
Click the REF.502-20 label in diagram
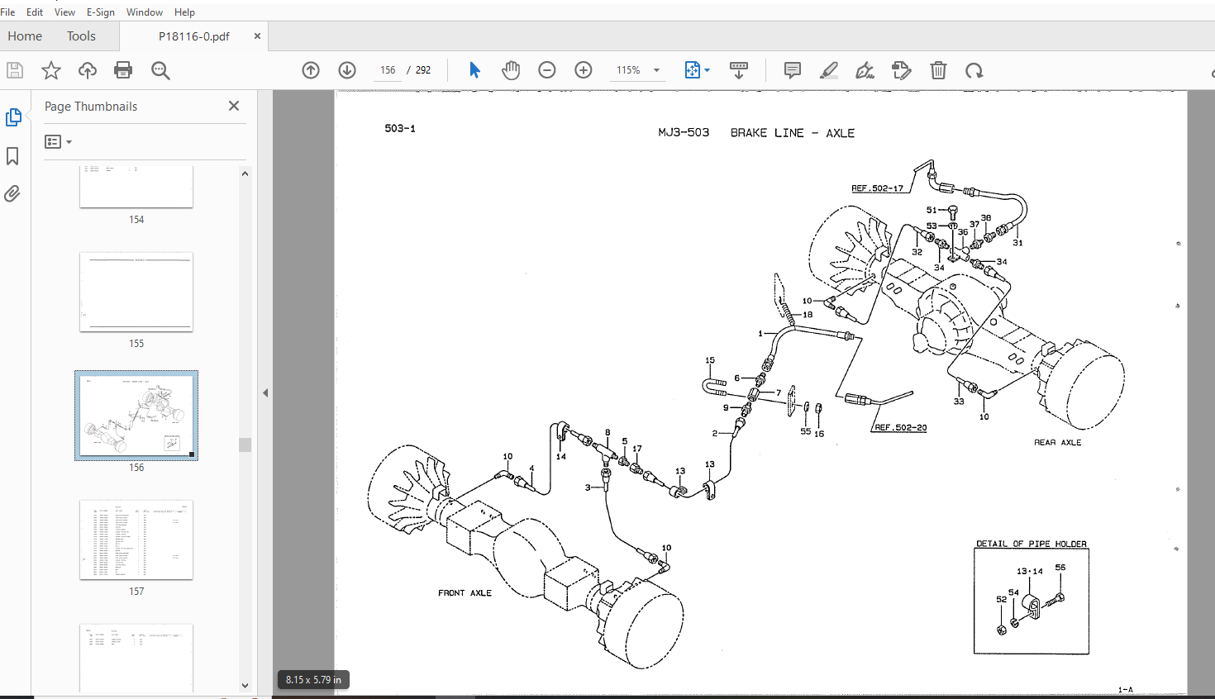(x=901, y=427)
